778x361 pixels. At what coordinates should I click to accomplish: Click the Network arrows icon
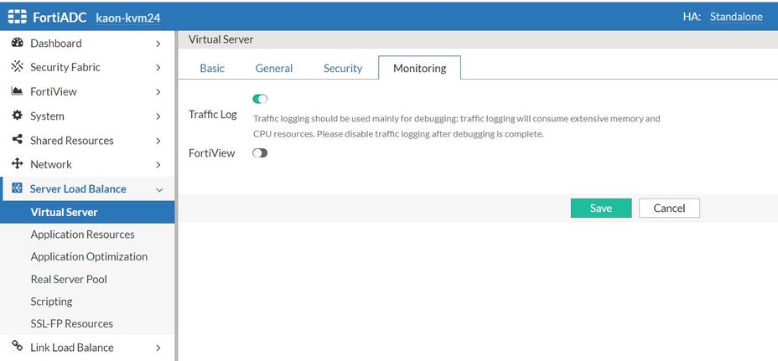(17, 164)
